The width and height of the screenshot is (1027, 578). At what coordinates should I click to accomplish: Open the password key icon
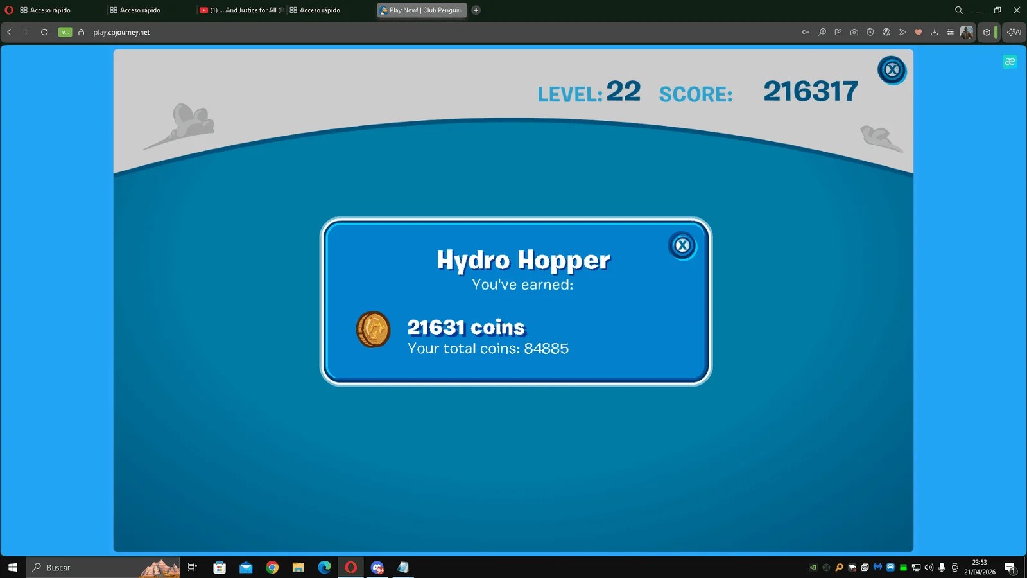(806, 32)
